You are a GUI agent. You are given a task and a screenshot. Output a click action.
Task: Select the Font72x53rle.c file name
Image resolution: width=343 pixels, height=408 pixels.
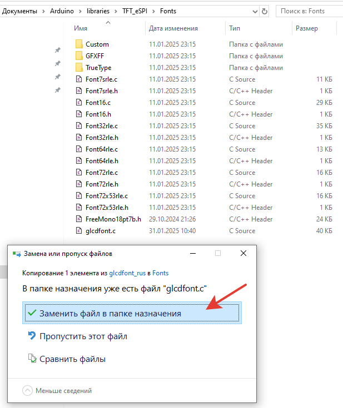(107, 195)
